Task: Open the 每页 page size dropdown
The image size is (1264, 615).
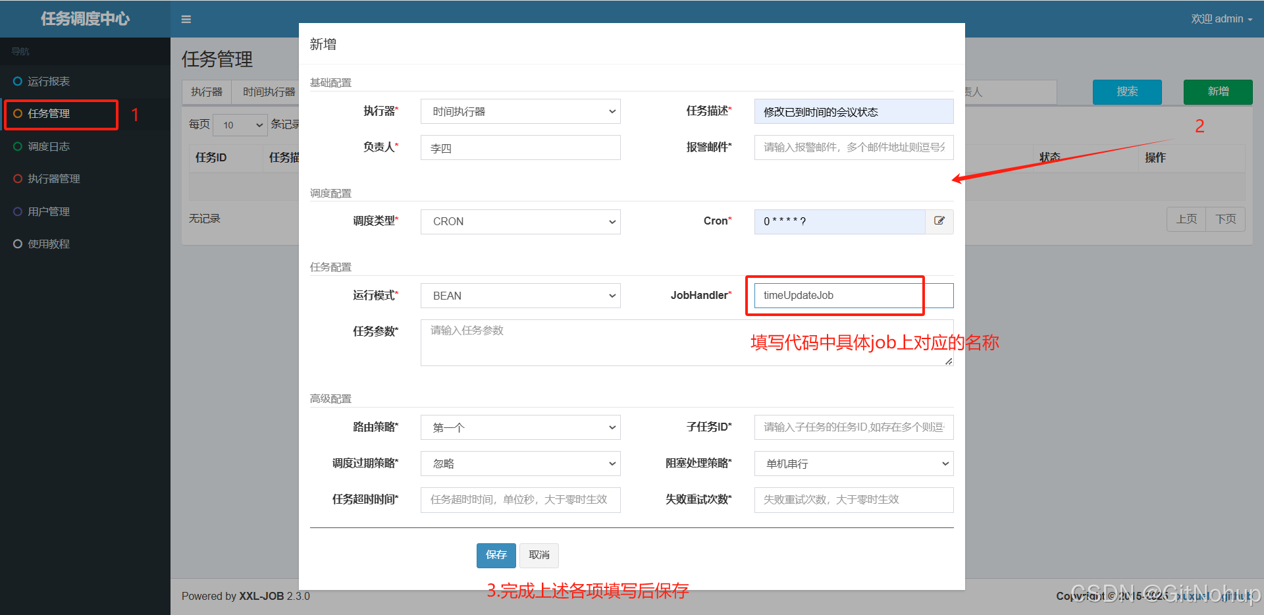Action: (242, 124)
